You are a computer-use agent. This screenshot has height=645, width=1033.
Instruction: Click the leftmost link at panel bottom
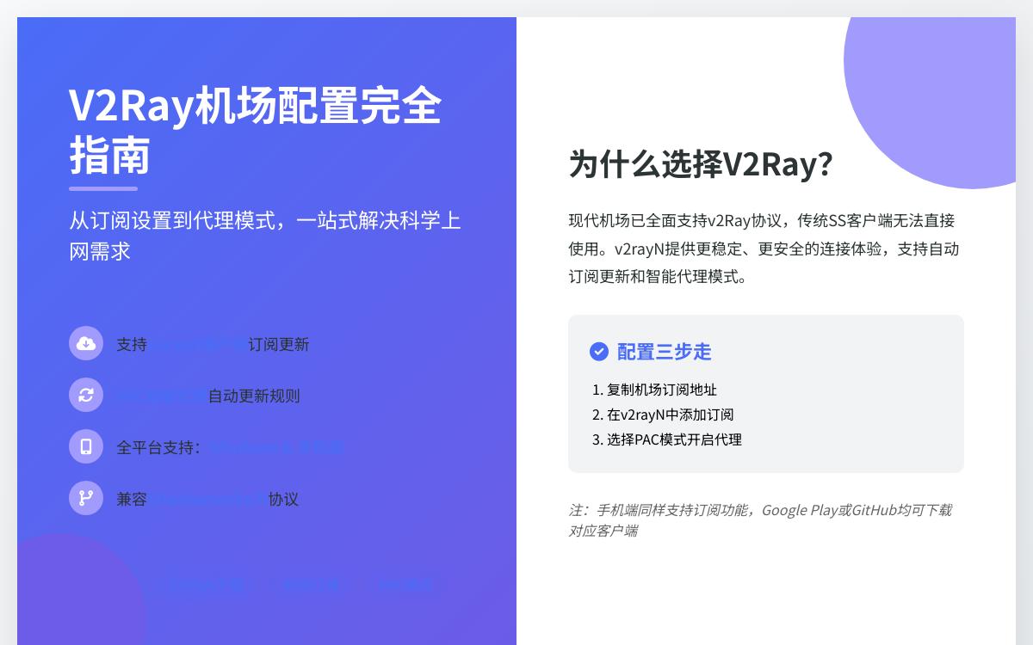207,585
